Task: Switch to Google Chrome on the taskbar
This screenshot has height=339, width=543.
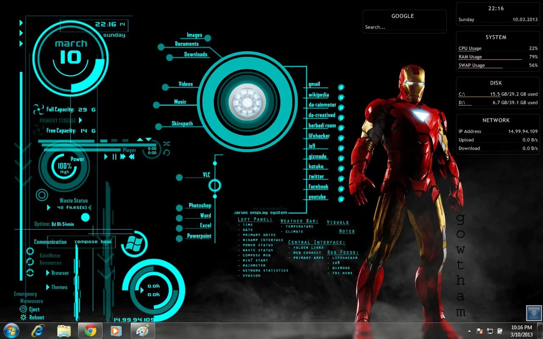Action: coord(90,331)
